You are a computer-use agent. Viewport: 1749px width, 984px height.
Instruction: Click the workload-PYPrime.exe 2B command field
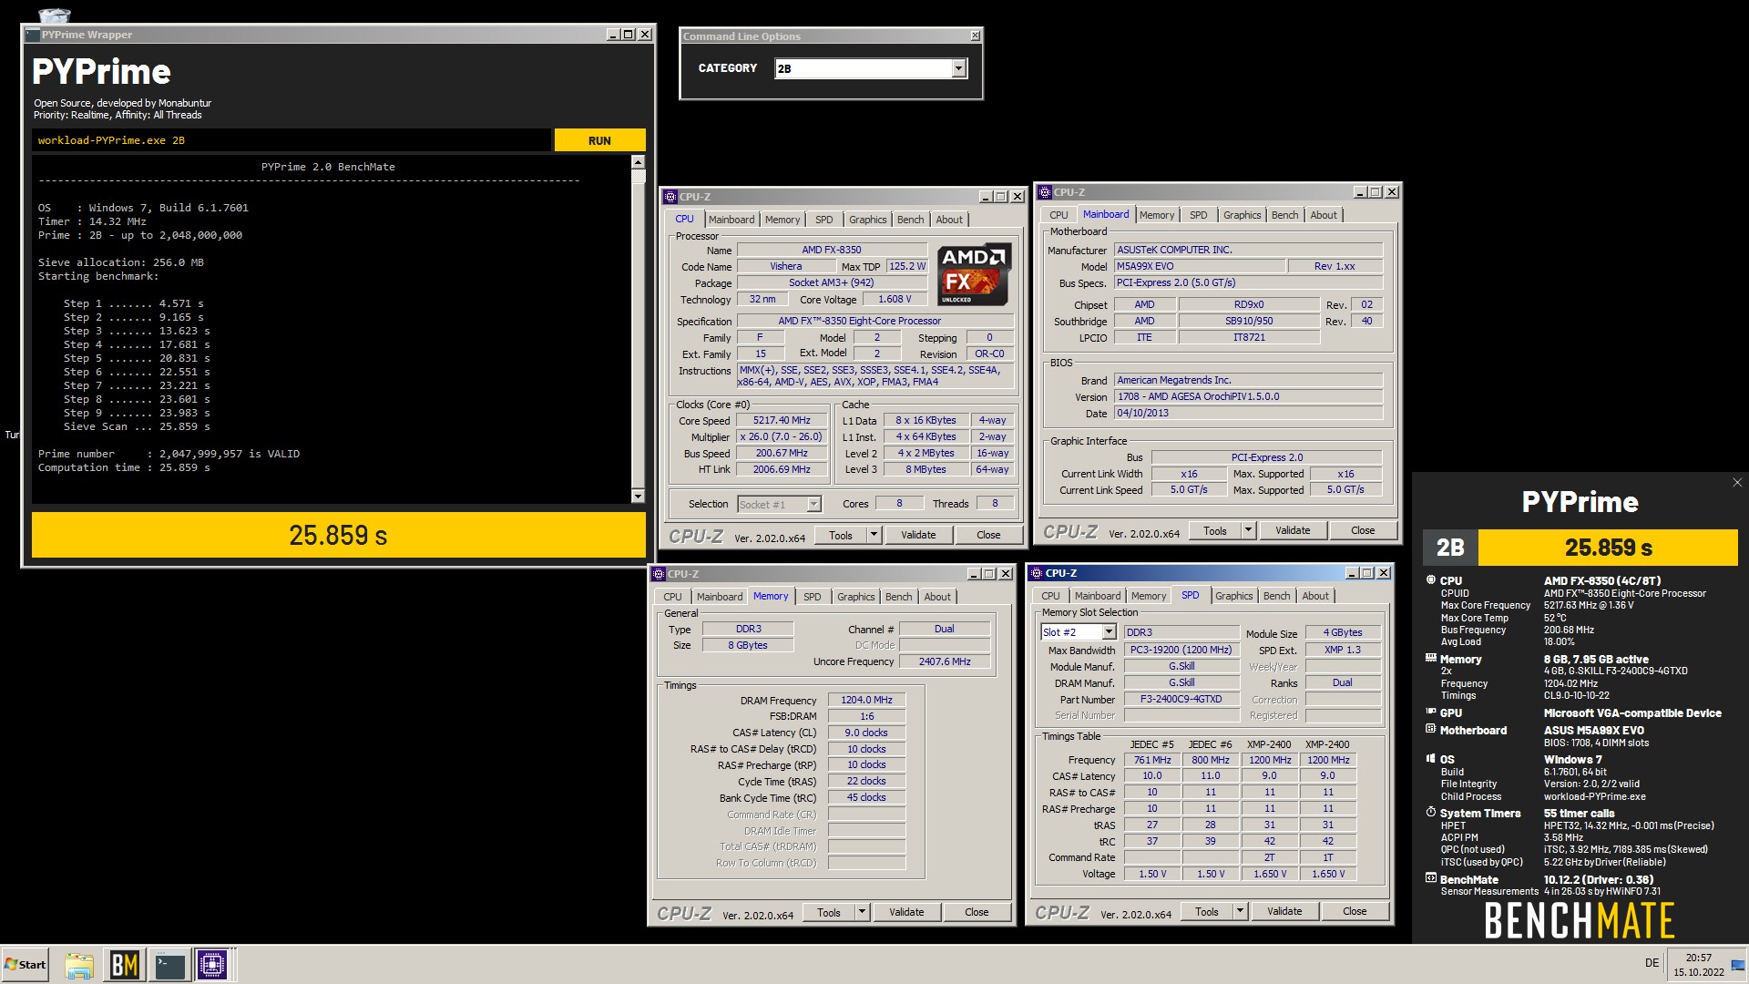click(x=291, y=140)
